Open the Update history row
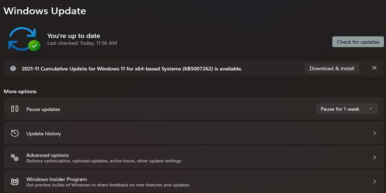 [x=194, y=133]
